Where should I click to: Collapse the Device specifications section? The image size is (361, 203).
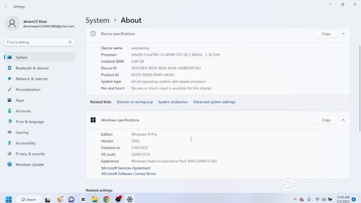[x=344, y=34]
